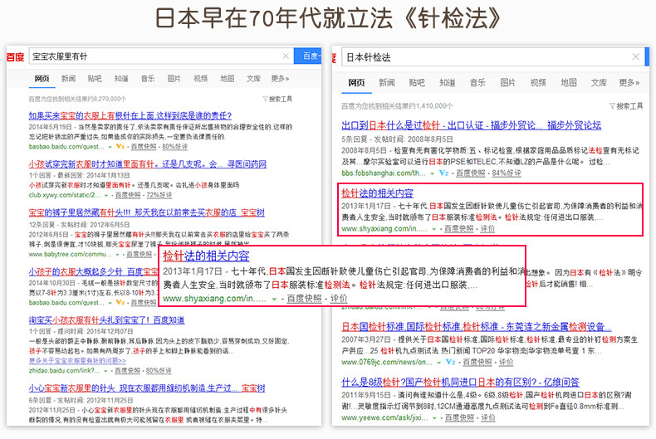Open result 淘宝买小孩衣服有针头扎到宝宝了
Viewport: 656px width, 439px height.
(106, 320)
